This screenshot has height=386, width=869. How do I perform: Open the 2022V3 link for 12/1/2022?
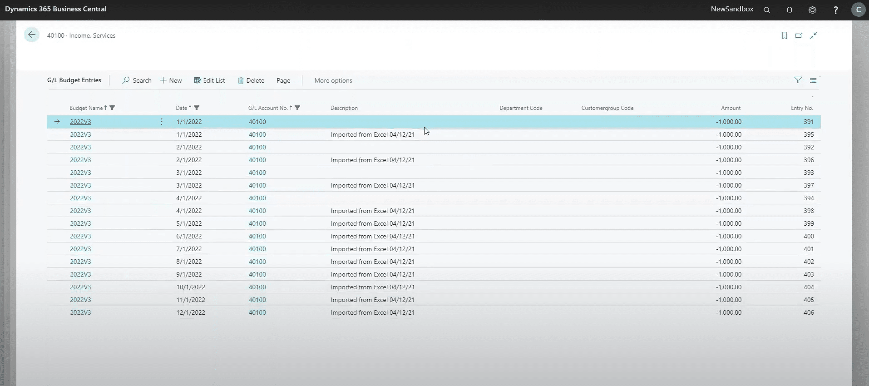click(80, 312)
